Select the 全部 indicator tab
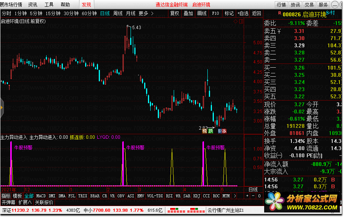 (29, 196)
